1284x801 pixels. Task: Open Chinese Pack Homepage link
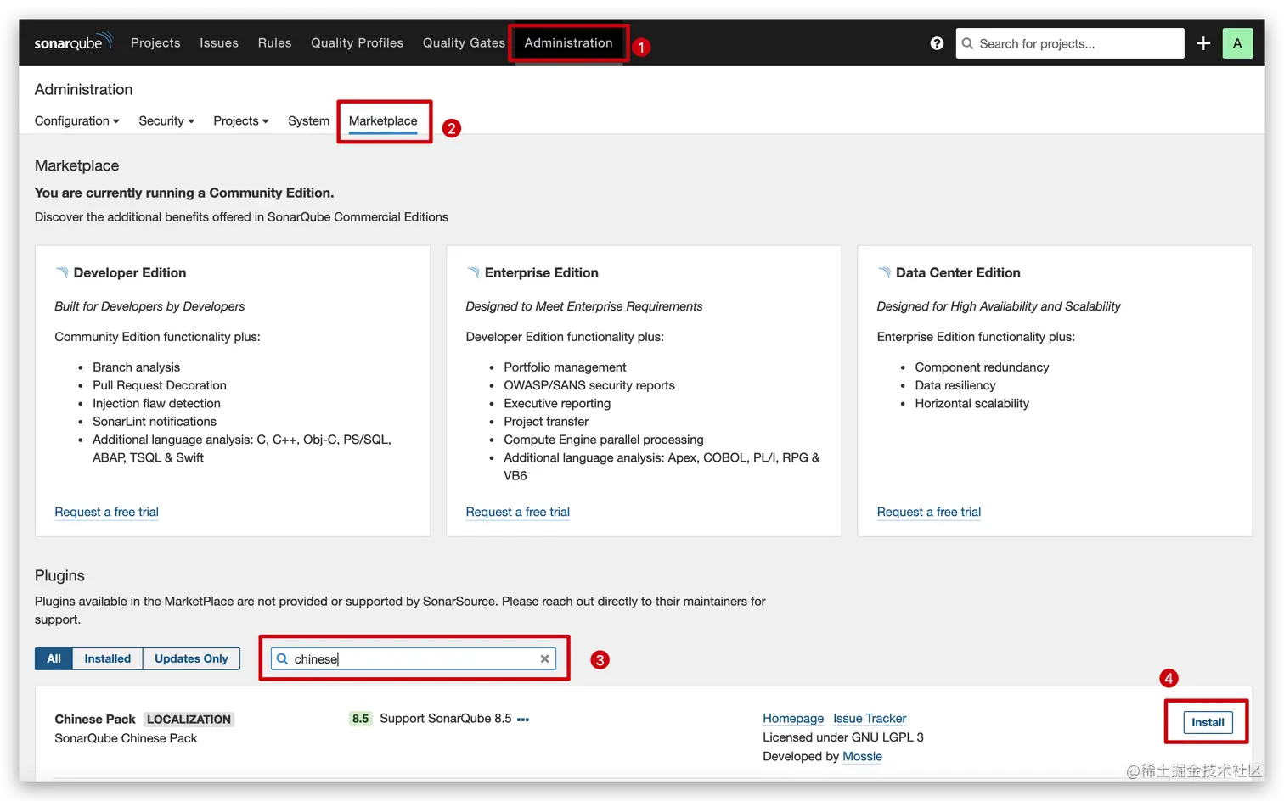point(793,718)
